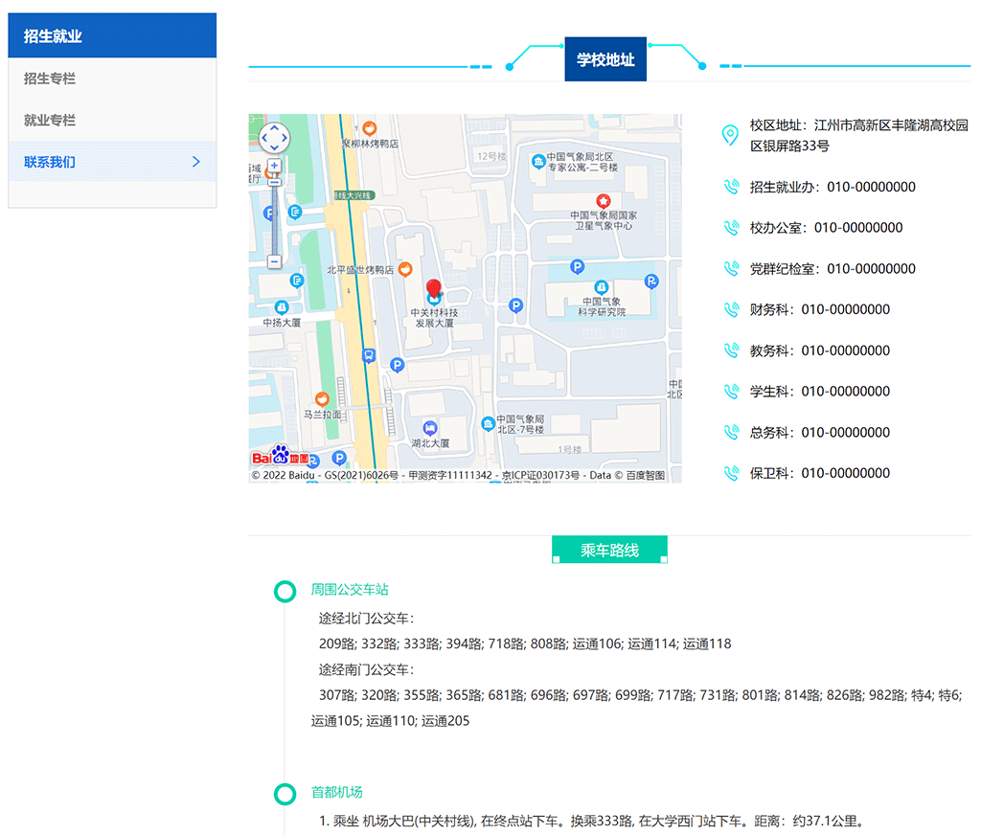Screen dimensions: 981x835
Task: Click the 周围公交车站 heading
Action: click(x=350, y=589)
